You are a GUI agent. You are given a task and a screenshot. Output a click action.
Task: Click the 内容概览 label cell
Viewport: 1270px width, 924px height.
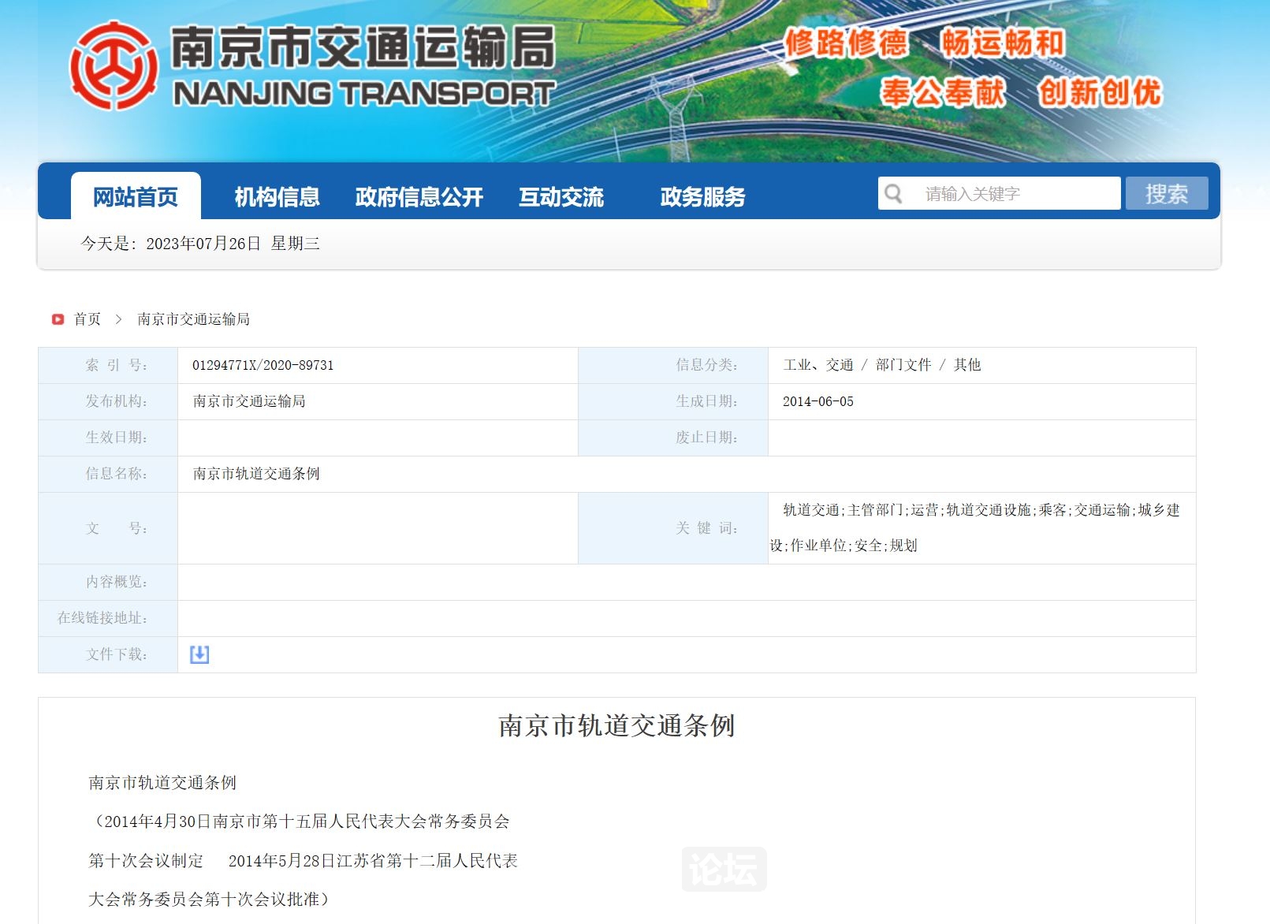108,582
